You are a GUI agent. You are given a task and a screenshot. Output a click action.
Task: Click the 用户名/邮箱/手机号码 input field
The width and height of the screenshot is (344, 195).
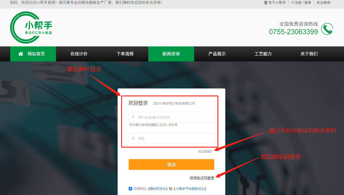[171, 117]
